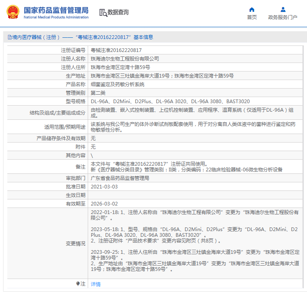Click 无 in 附件 row
The image size is (307, 292).
[93, 147]
